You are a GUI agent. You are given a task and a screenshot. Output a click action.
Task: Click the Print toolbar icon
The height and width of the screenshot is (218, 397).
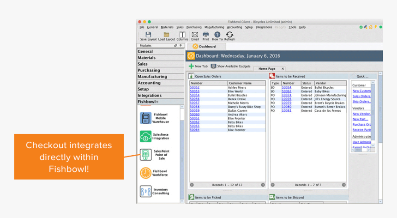(206, 35)
